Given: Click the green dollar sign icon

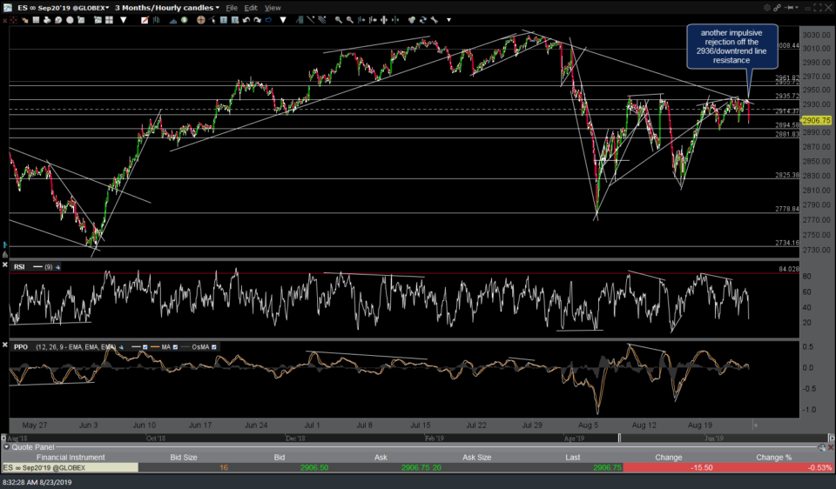Looking at the screenshot, I should click(184, 20).
